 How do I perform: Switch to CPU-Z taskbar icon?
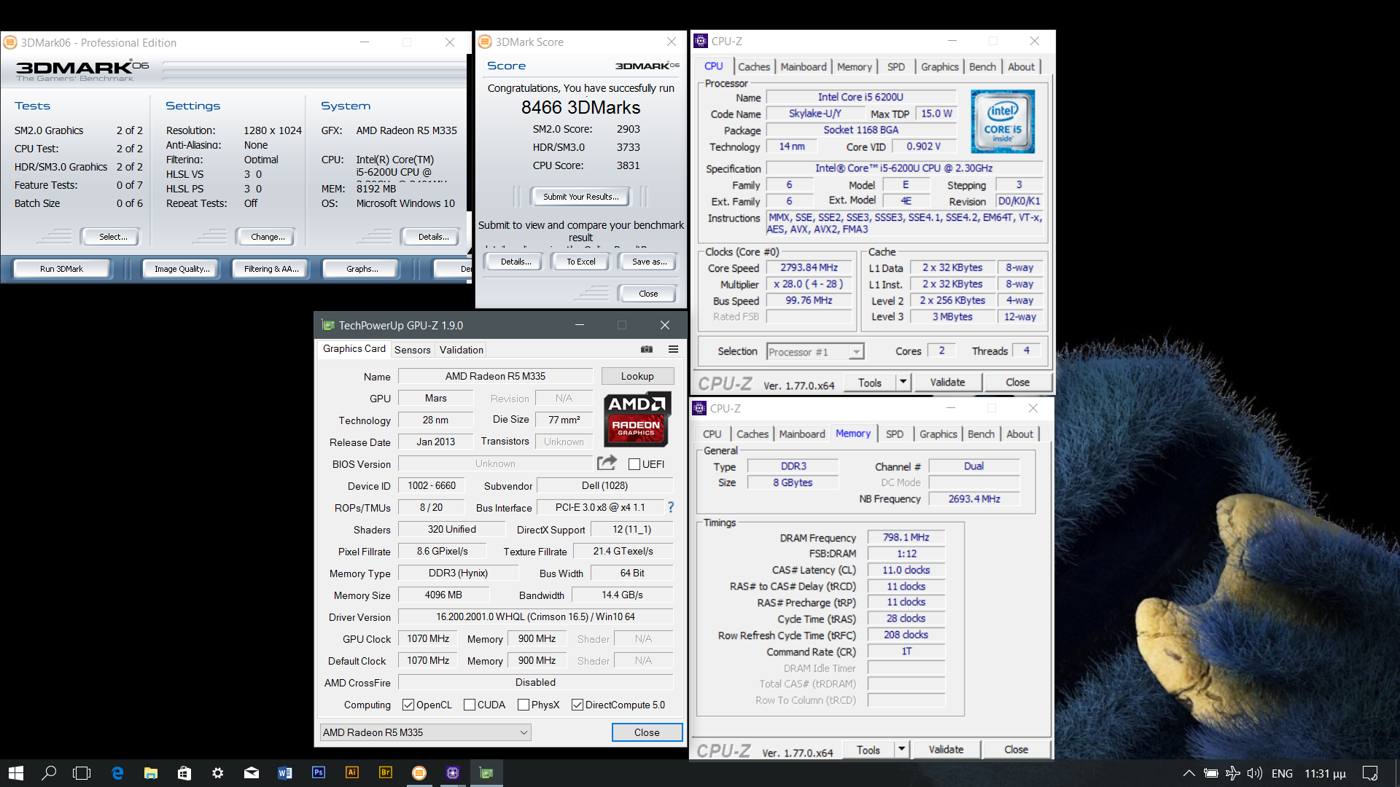(453, 773)
